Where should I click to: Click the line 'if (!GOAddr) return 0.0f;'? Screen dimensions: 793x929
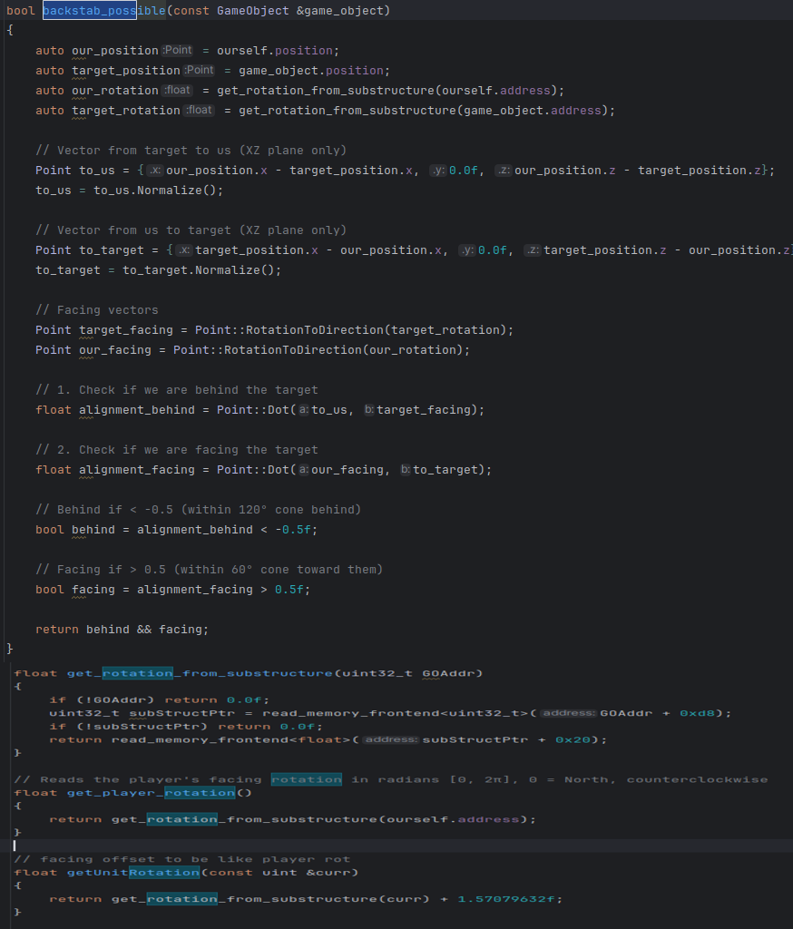[x=160, y=699]
